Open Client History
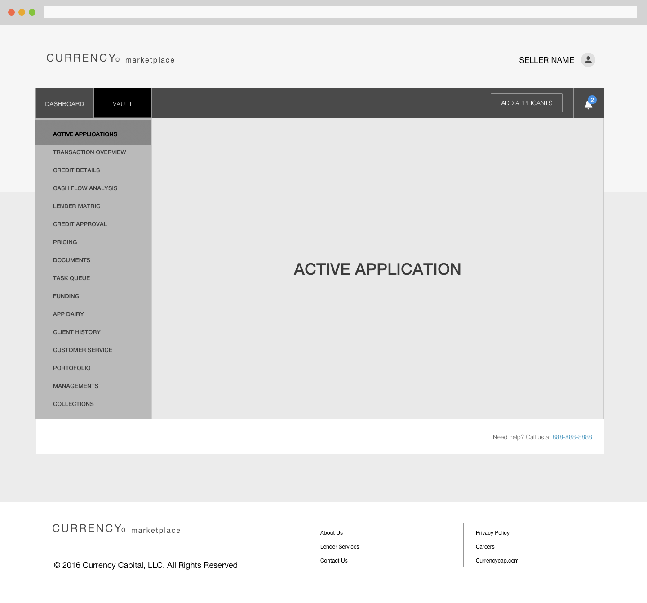Image resolution: width=647 pixels, height=603 pixels. point(77,332)
